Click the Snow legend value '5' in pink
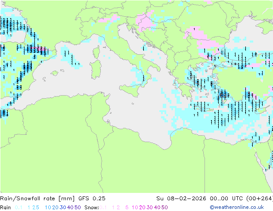 pos(127,208)
